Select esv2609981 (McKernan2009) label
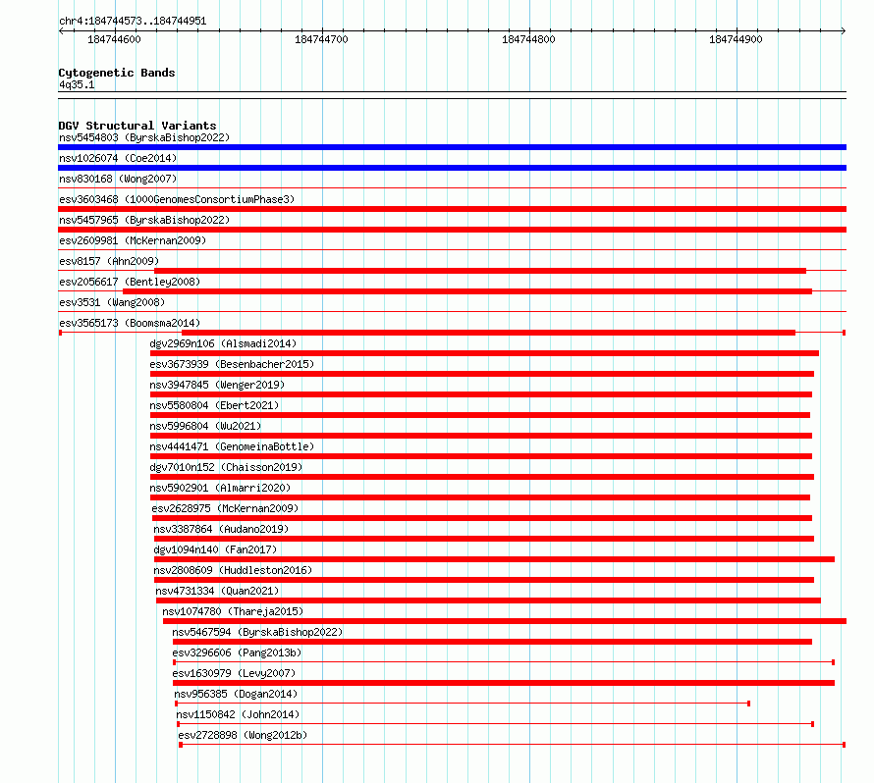874x783 pixels. tap(133, 240)
